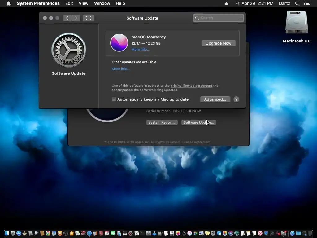Click the date and time in menu bar

(254, 3)
